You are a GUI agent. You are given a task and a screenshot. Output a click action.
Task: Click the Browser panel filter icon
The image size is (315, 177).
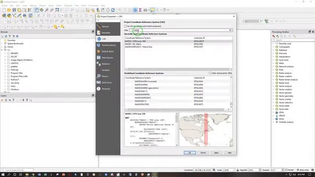(10, 36)
